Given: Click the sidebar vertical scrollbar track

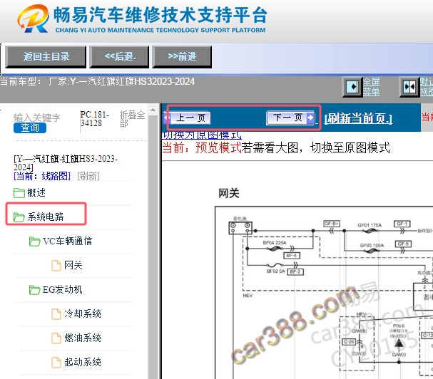Looking at the screenshot, I should [153, 247].
